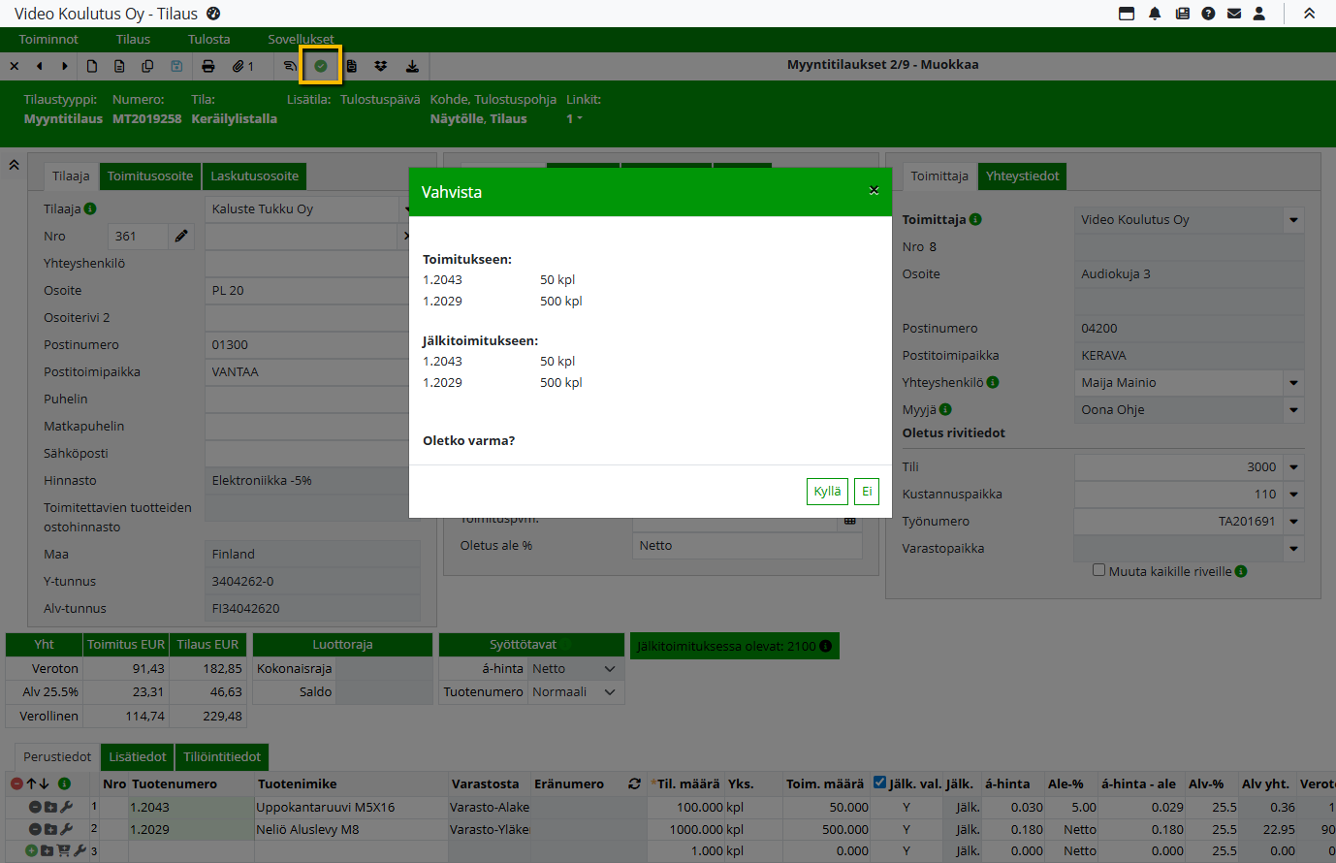Click the green checkmark confirm toolbar icon

tap(320, 66)
